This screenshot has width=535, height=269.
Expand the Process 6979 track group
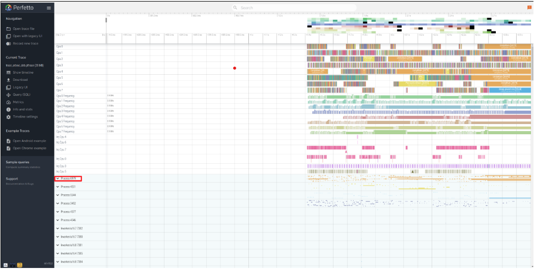[58, 178]
